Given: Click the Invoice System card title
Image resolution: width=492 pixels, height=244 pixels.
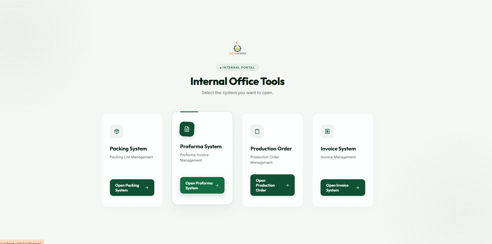Looking at the screenshot, I should [x=338, y=149].
